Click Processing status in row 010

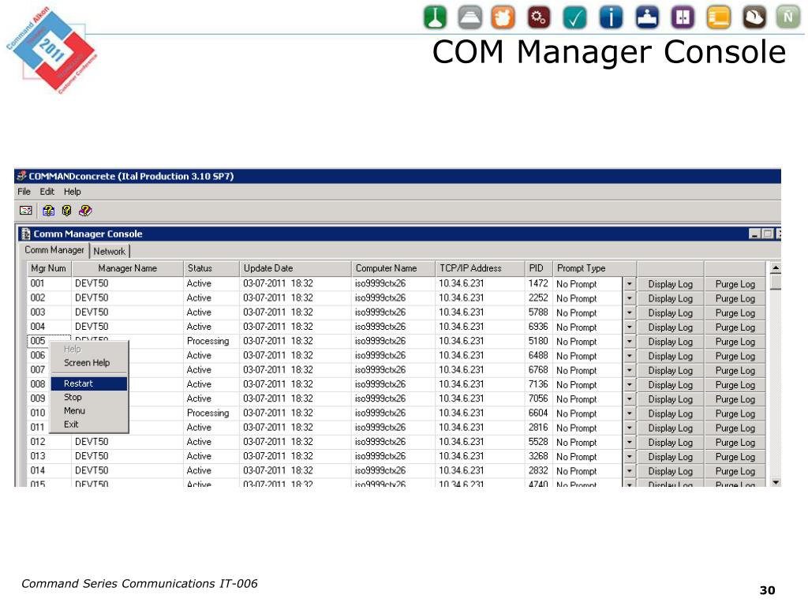[x=208, y=413]
